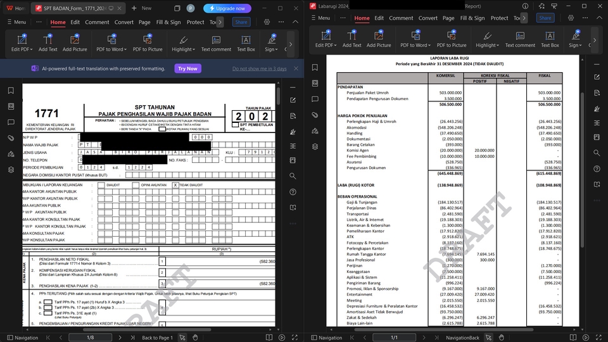The height and width of the screenshot is (342, 608).
Task: Choose Add Picture in left window
Action: [x=75, y=42]
